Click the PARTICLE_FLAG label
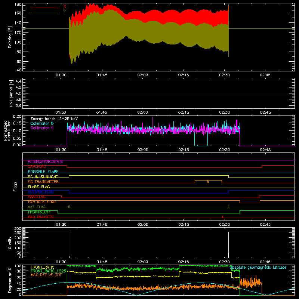Screen dimensions: 299x299 pyautogui.click(x=42, y=202)
